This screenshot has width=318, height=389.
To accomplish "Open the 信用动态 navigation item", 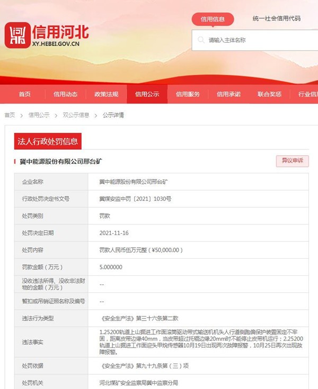I will point(65,94).
